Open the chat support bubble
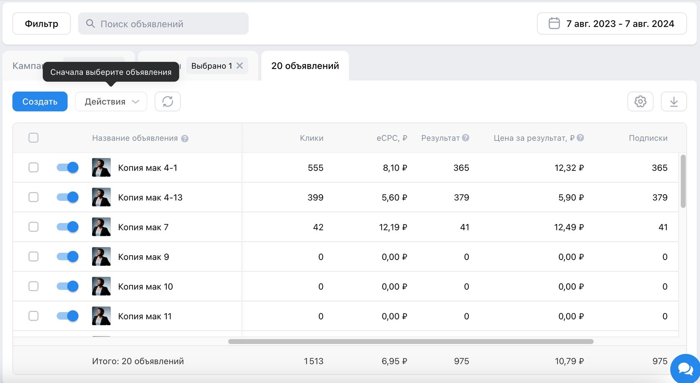The image size is (700, 383). click(685, 368)
